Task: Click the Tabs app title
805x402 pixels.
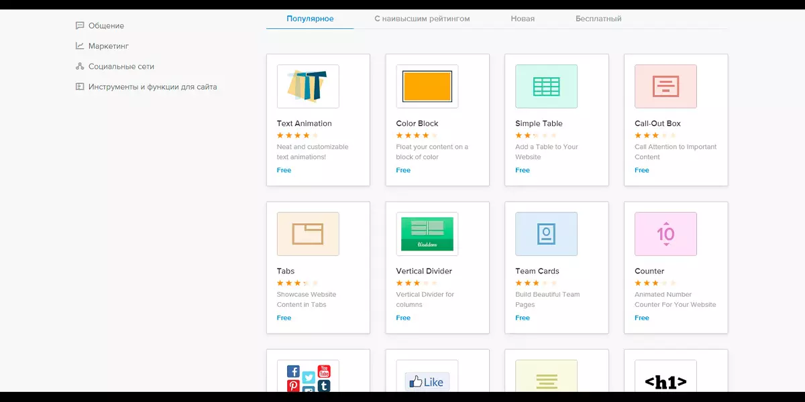Action: click(286, 271)
